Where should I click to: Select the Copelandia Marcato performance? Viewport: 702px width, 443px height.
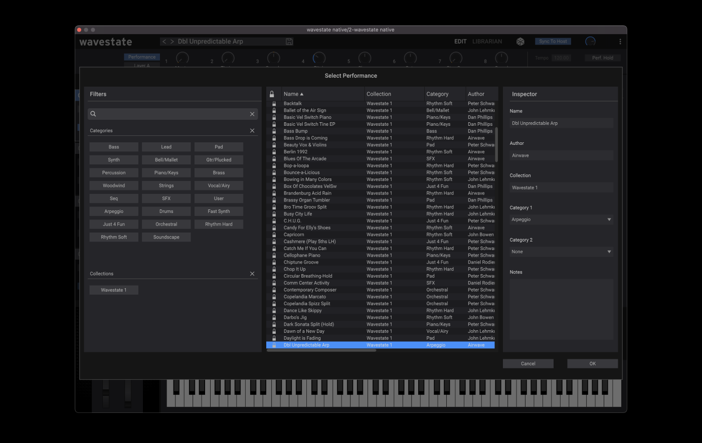click(381, 297)
